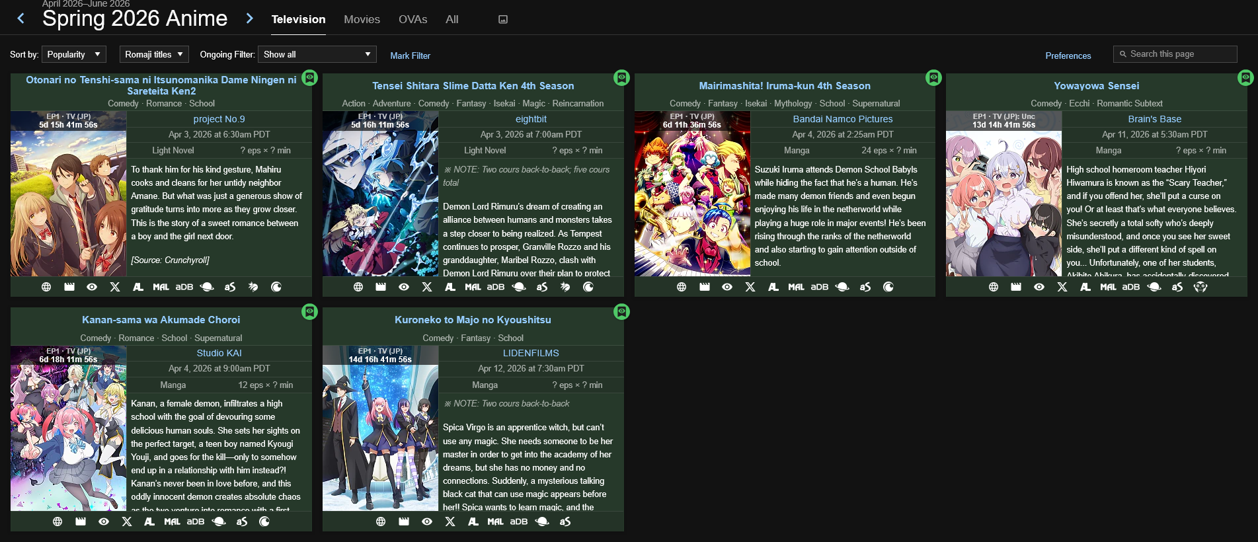Open MAL link for Kuroneko to Majo no Kyoushitsu
The image size is (1258, 542).
(x=495, y=522)
